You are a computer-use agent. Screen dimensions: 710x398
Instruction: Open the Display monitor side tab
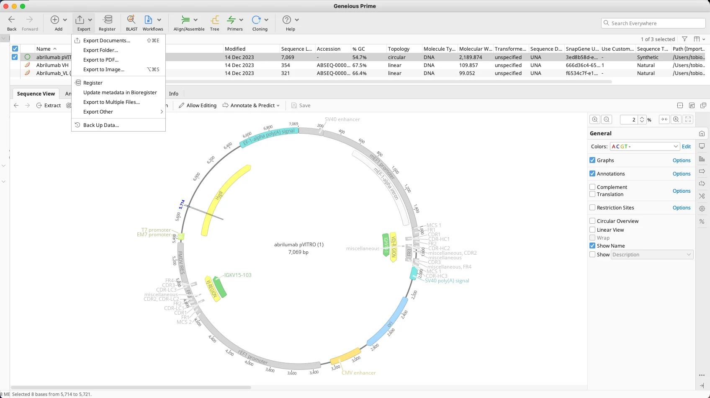702,146
